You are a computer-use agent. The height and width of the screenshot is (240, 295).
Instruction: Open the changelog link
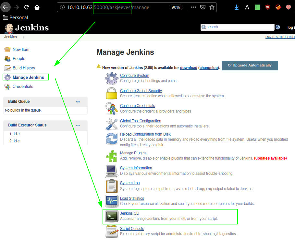click(x=209, y=68)
